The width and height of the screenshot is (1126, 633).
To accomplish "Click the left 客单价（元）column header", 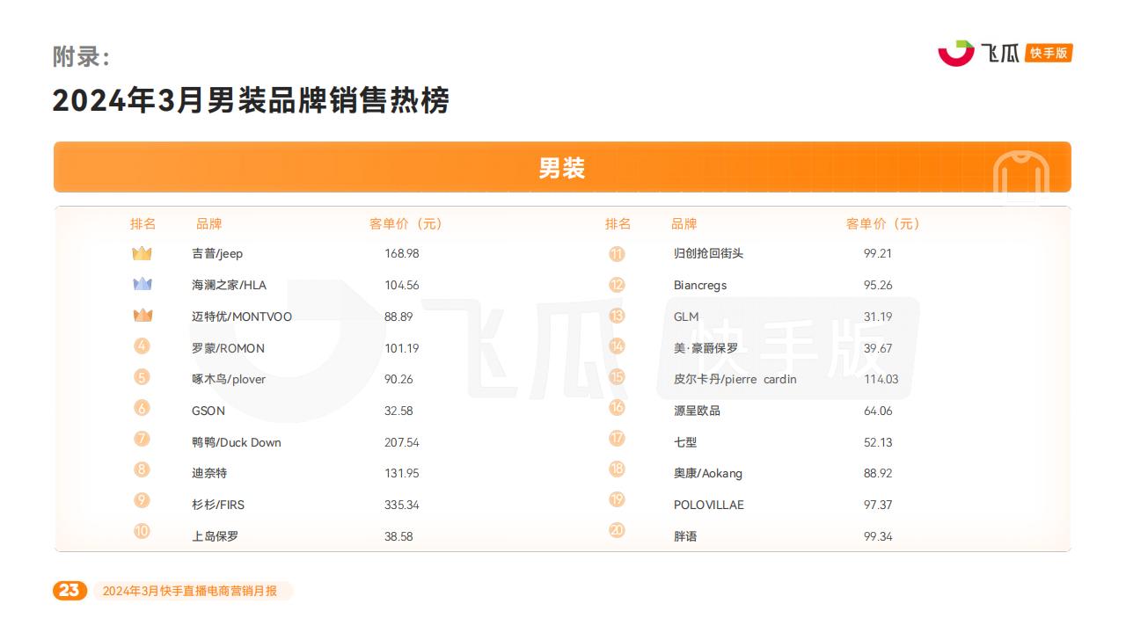I will [406, 223].
